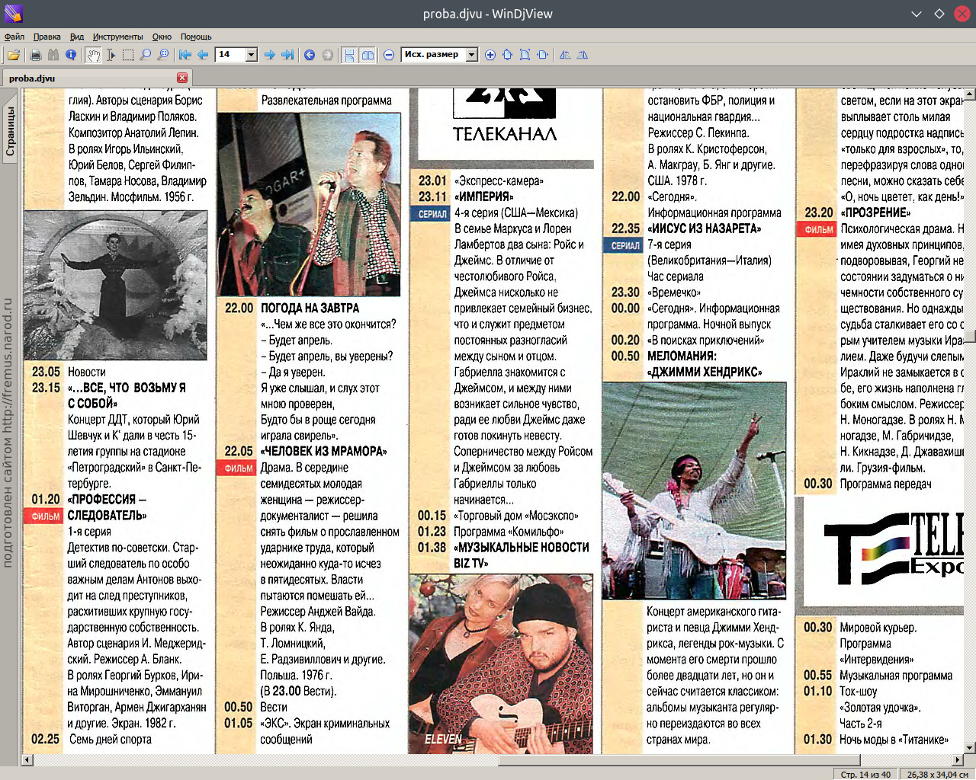The width and height of the screenshot is (976, 780).
Task: Click the horizontal scrollbar left arrow
Action: click(27, 759)
